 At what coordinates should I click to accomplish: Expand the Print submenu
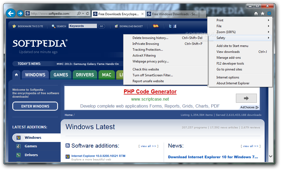click(x=240, y=20)
